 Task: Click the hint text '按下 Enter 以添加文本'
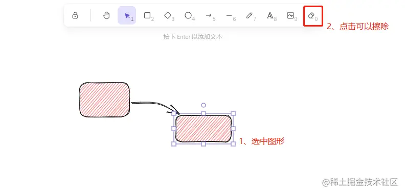click(193, 37)
